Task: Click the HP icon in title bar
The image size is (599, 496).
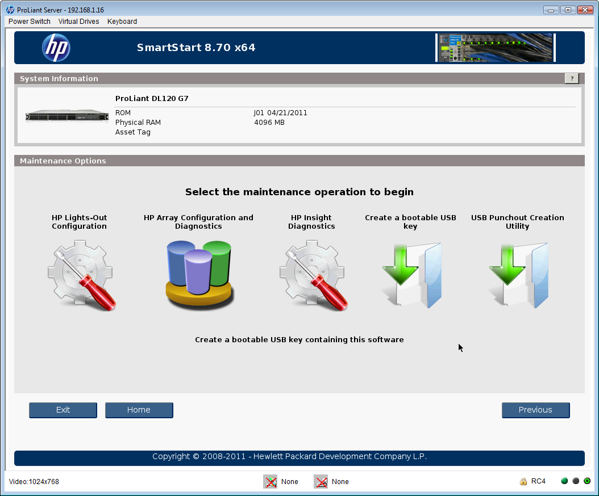Action: tap(10, 10)
